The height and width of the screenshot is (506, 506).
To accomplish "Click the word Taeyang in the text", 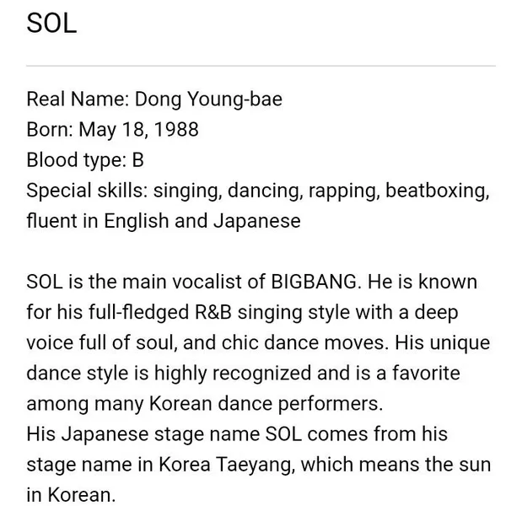I will (254, 465).
